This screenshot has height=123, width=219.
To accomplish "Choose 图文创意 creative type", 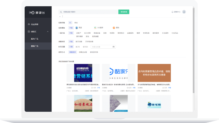I will [79, 42].
